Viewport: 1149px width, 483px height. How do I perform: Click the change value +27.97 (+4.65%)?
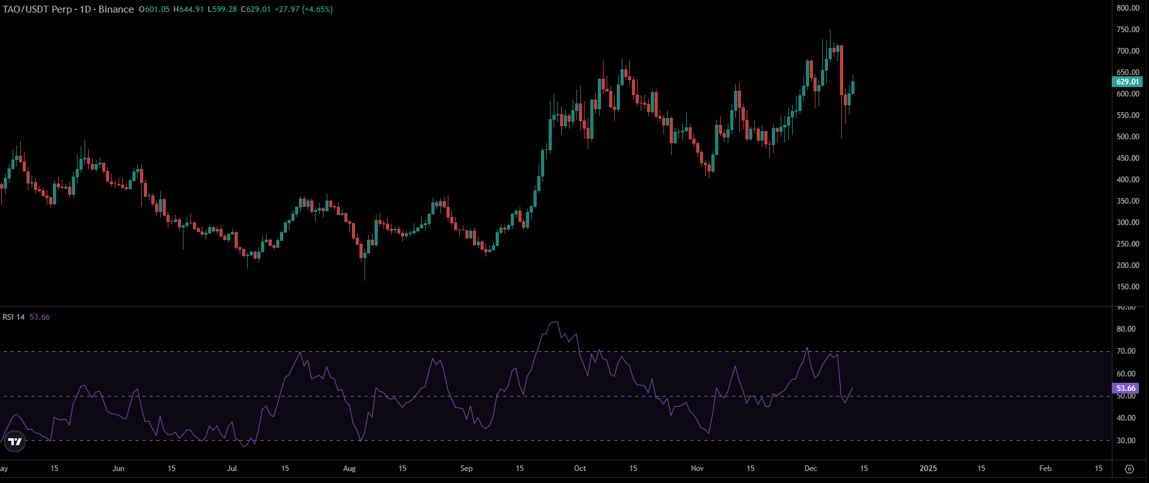303,9
